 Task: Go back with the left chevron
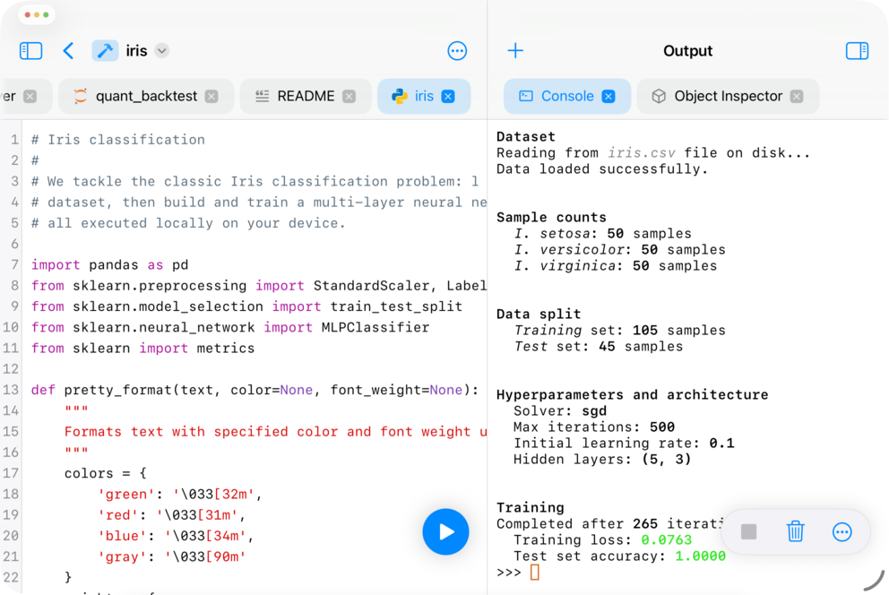click(x=68, y=51)
